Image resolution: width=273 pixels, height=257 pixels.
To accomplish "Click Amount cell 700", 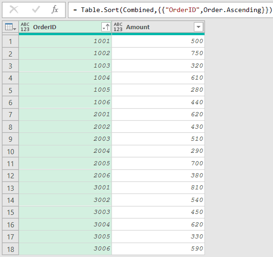I will pos(158,163).
